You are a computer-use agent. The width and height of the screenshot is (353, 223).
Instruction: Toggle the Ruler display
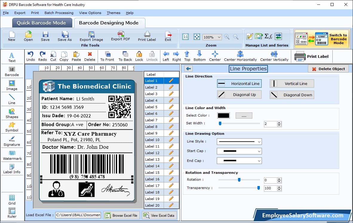click(x=12, y=213)
